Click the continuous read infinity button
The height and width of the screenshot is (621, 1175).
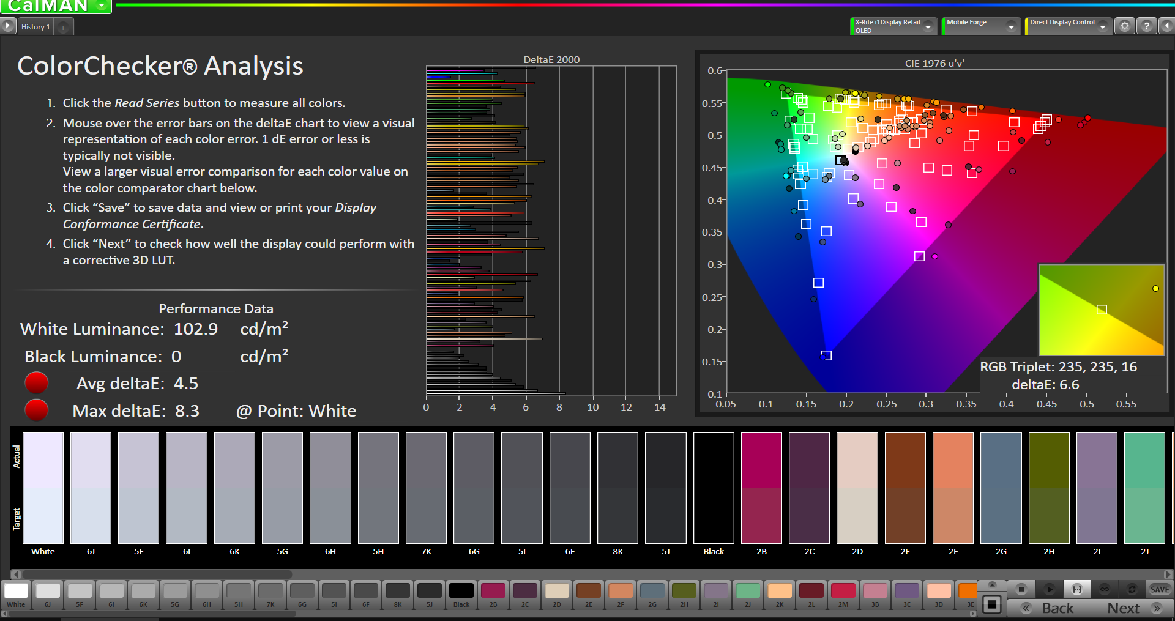pyautogui.click(x=1105, y=589)
